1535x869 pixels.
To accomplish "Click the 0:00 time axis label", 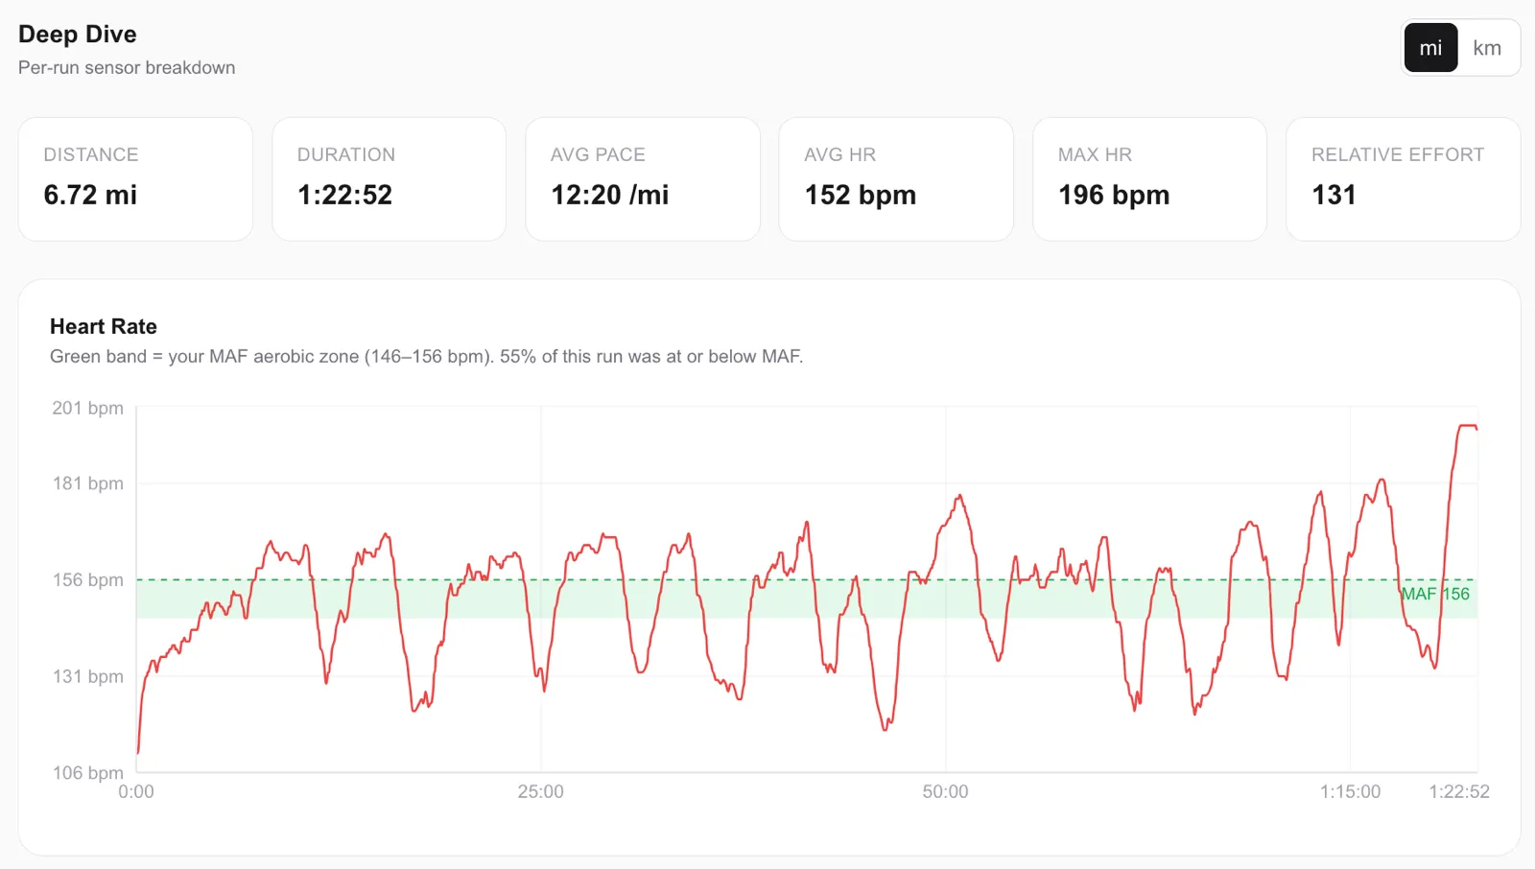I will click(136, 792).
